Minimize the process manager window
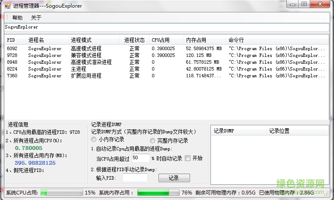The height and width of the screenshot is (200, 334). click(x=293, y=4)
